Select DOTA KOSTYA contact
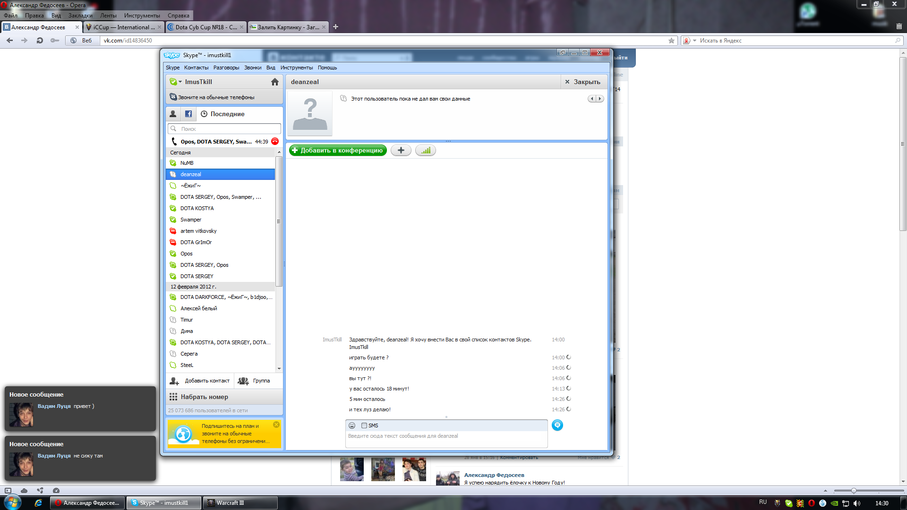Image resolution: width=907 pixels, height=510 pixels. (x=220, y=208)
